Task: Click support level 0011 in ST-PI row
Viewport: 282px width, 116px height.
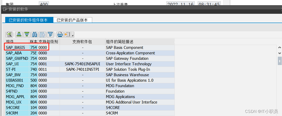Action: [x=49, y=69]
